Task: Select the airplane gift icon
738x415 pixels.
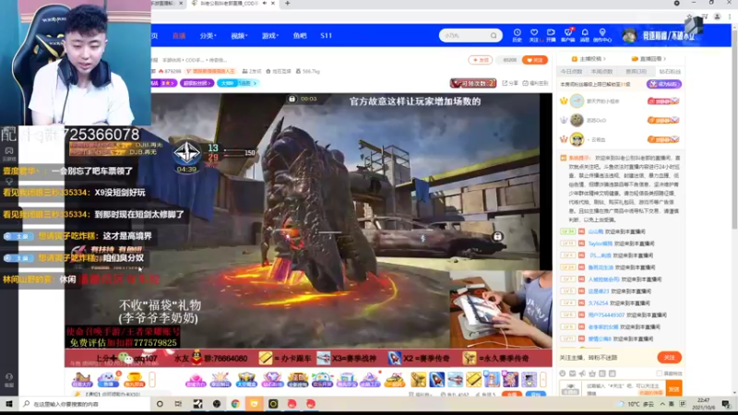Action: (455, 379)
